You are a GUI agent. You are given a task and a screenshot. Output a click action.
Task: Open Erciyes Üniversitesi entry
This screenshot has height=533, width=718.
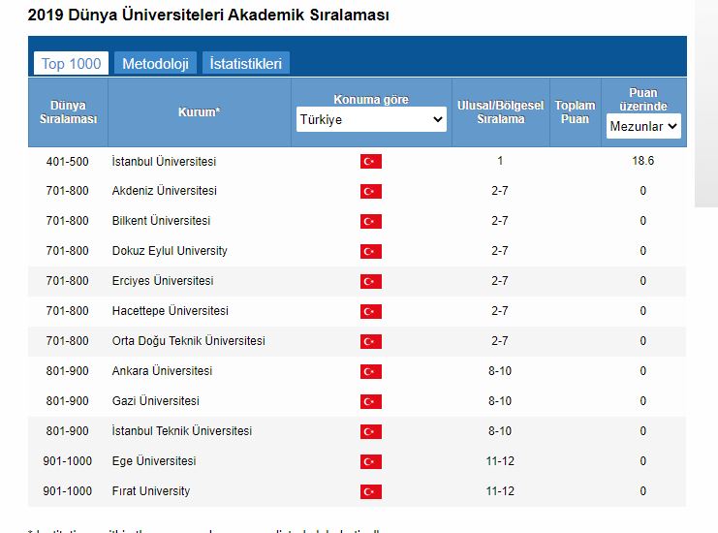[x=163, y=281]
